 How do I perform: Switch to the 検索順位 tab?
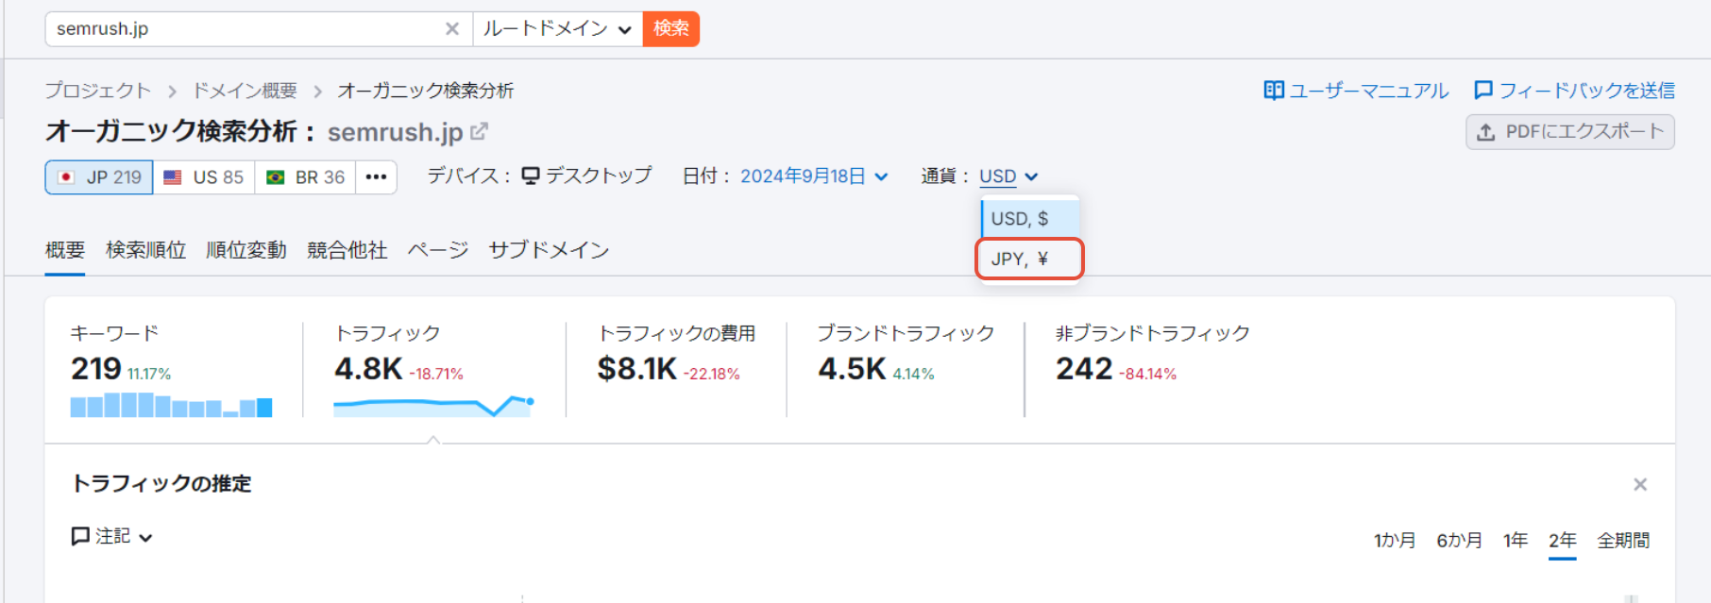(145, 250)
